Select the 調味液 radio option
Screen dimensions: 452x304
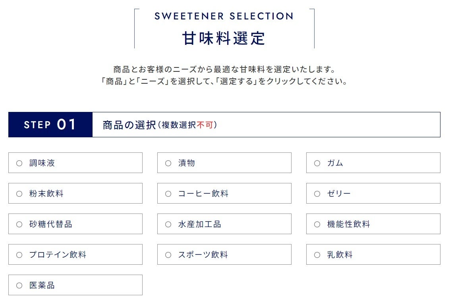(19, 163)
